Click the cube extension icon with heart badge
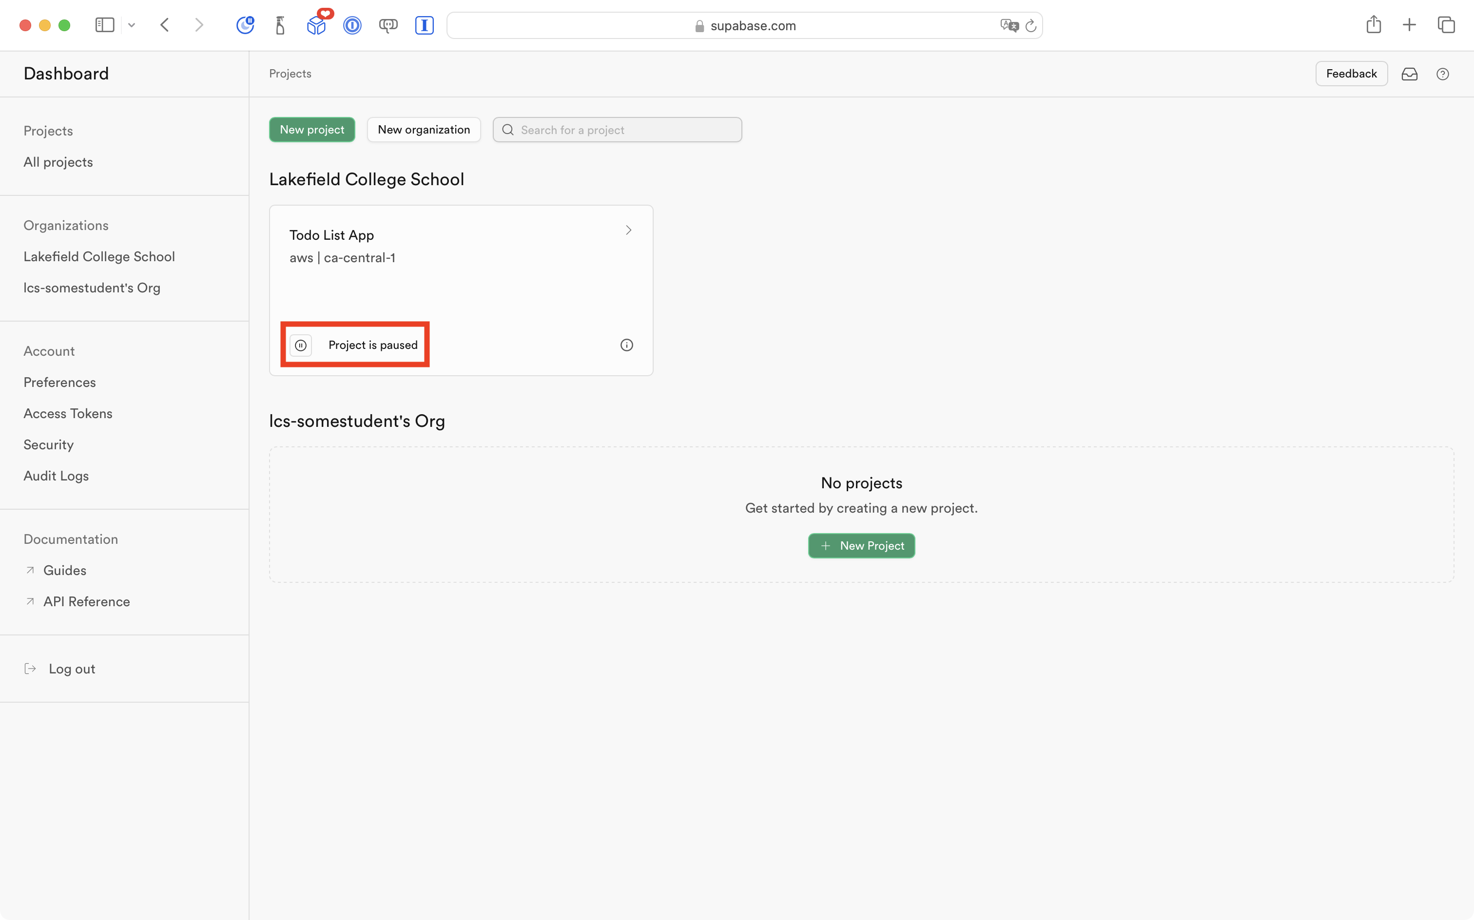This screenshot has width=1474, height=920. click(316, 25)
